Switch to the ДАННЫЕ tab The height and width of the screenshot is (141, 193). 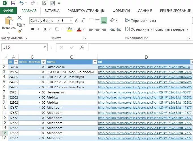145,11
